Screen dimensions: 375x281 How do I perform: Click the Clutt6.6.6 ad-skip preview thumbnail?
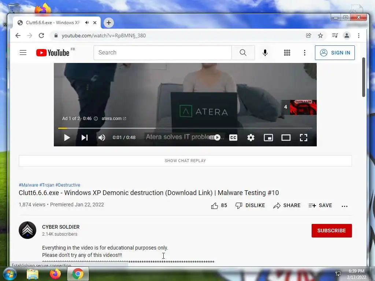pyautogui.click(x=303, y=107)
